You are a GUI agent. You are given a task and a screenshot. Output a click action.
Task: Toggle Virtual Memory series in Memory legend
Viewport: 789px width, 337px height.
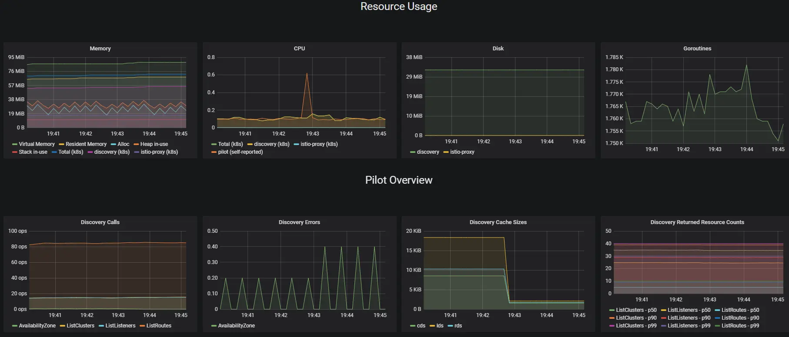37,144
